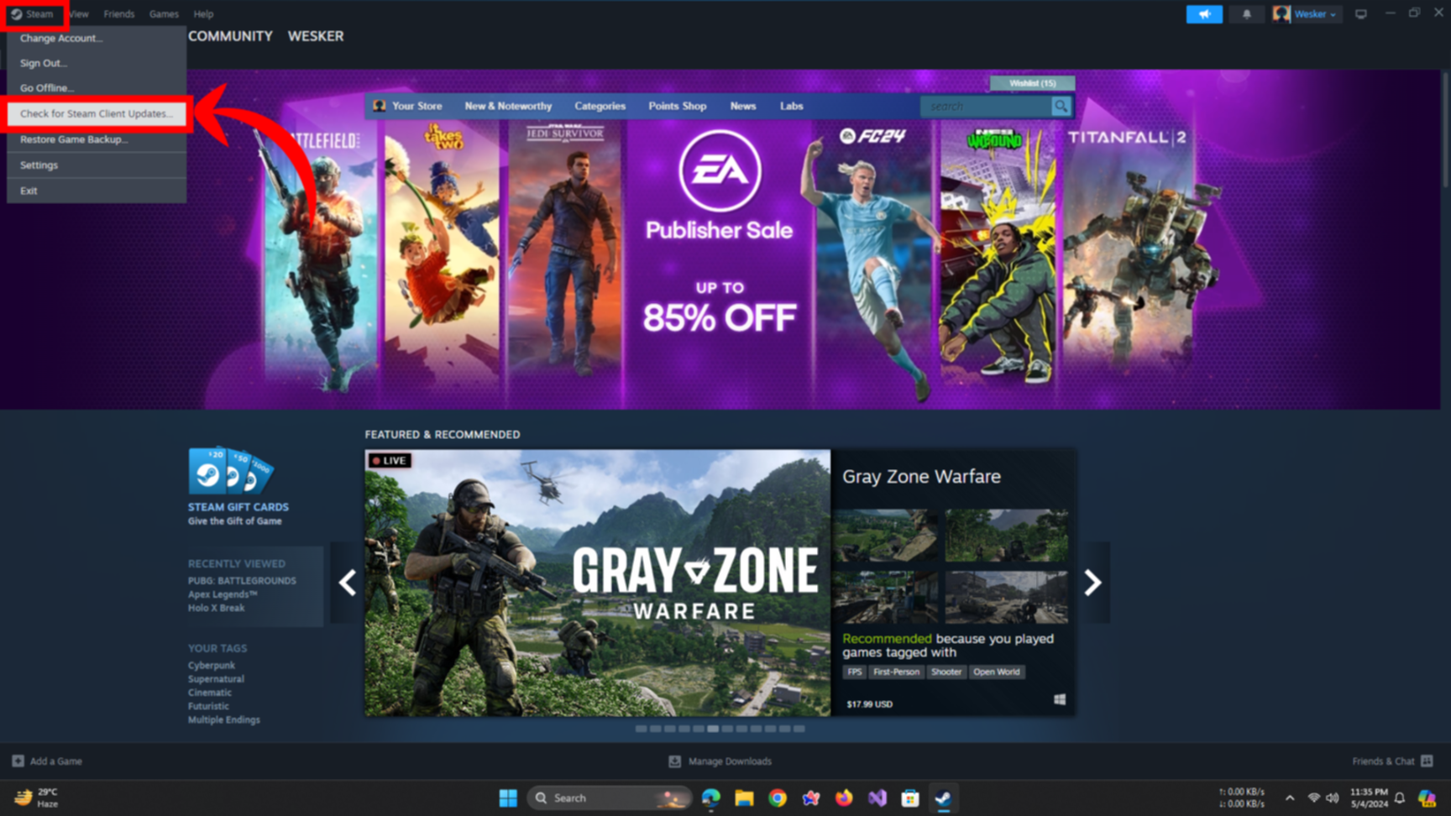
Task: Launch Microsoft Edge from the taskbar
Action: [x=711, y=798]
